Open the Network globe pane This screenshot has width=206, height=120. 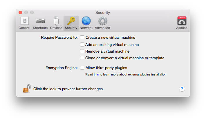(86, 23)
